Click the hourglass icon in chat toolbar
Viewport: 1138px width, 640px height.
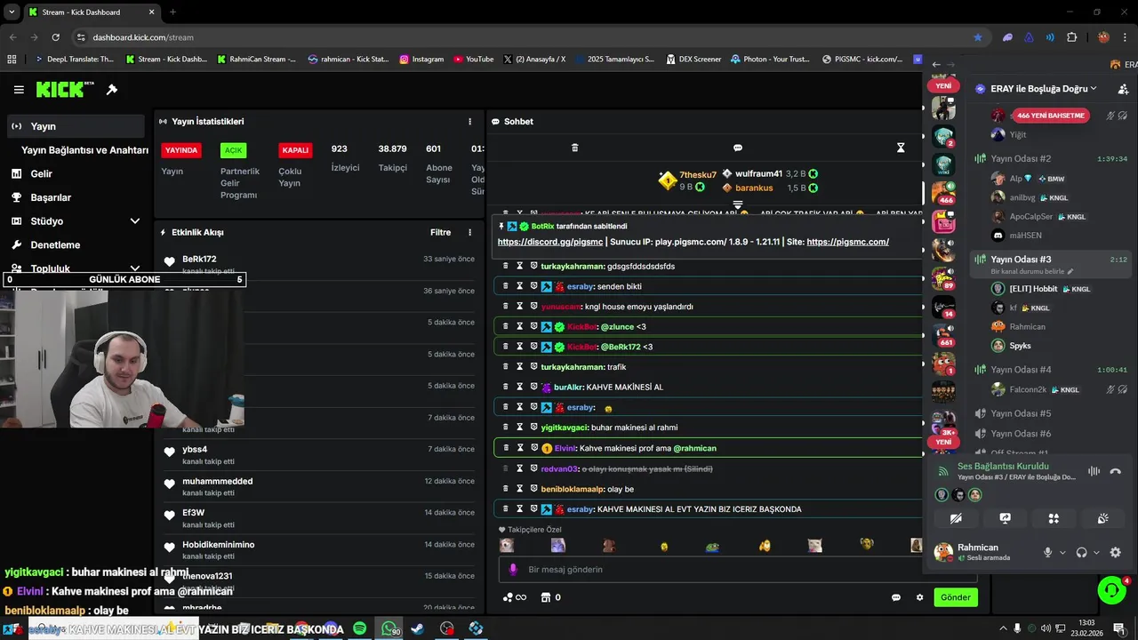901,148
